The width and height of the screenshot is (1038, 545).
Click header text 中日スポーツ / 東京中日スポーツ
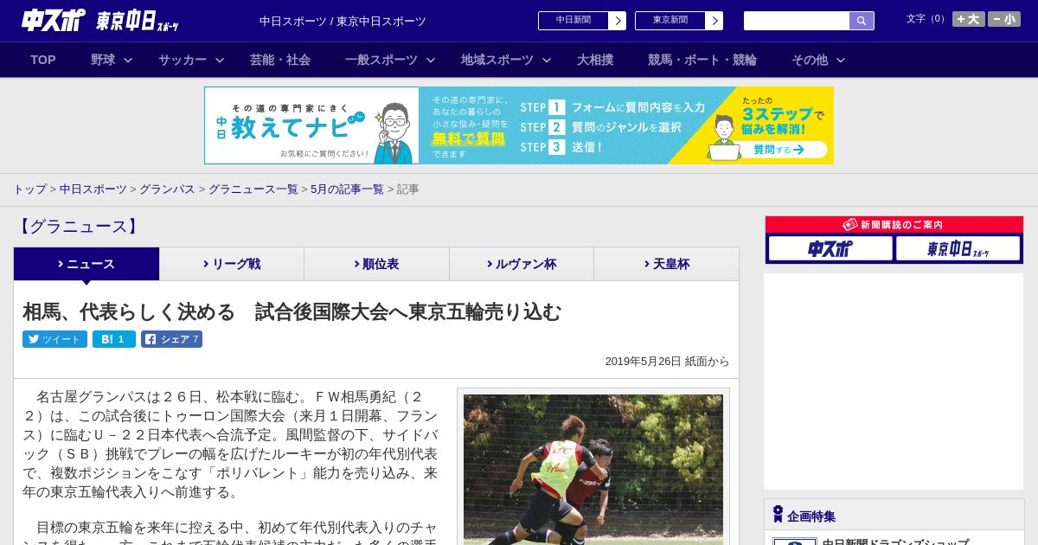point(343,21)
